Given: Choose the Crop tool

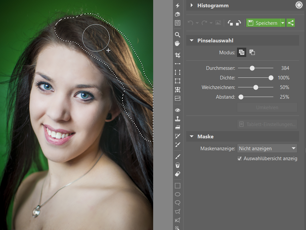Looking at the screenshot, I should [177, 55].
